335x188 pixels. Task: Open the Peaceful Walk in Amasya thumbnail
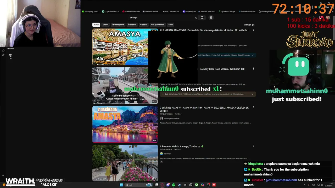[x=125, y=163]
